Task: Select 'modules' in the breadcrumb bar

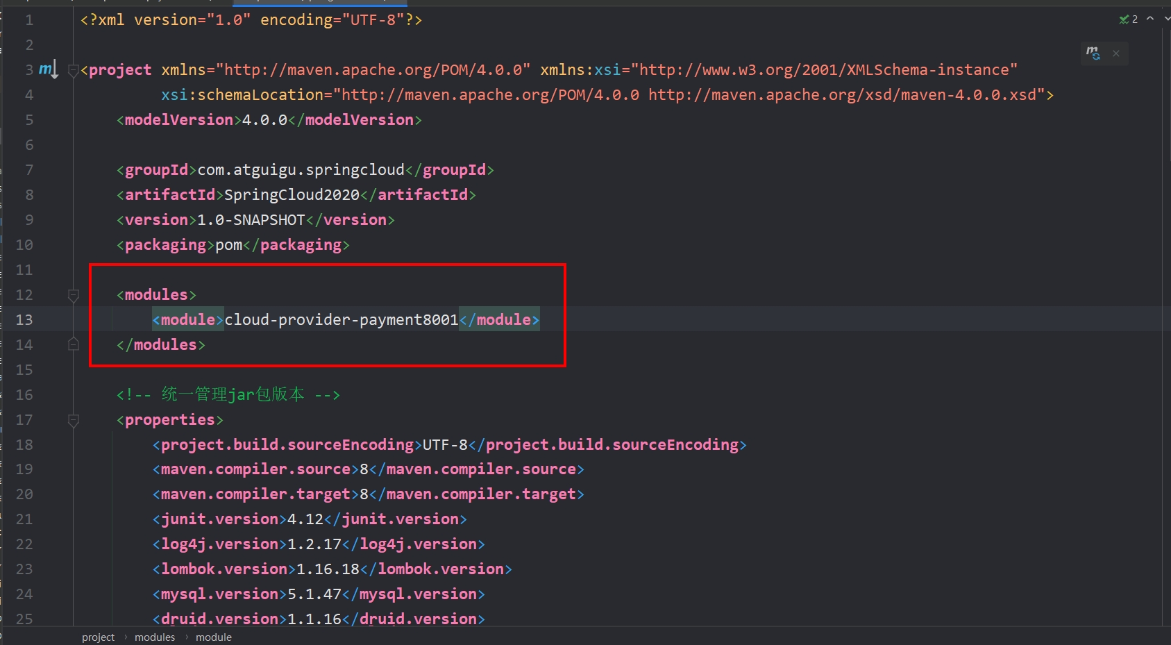Action: click(x=155, y=637)
